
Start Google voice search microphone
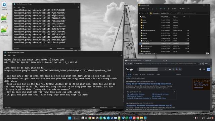tap(173, 70)
